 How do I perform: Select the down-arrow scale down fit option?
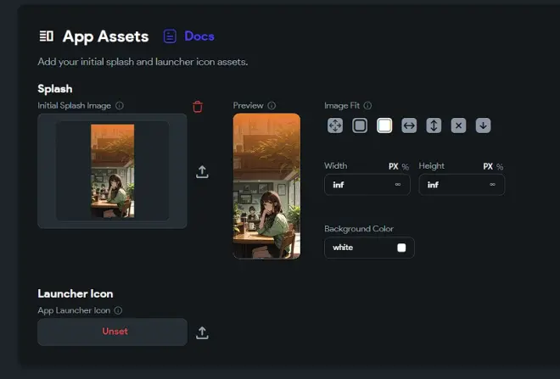[484, 125]
